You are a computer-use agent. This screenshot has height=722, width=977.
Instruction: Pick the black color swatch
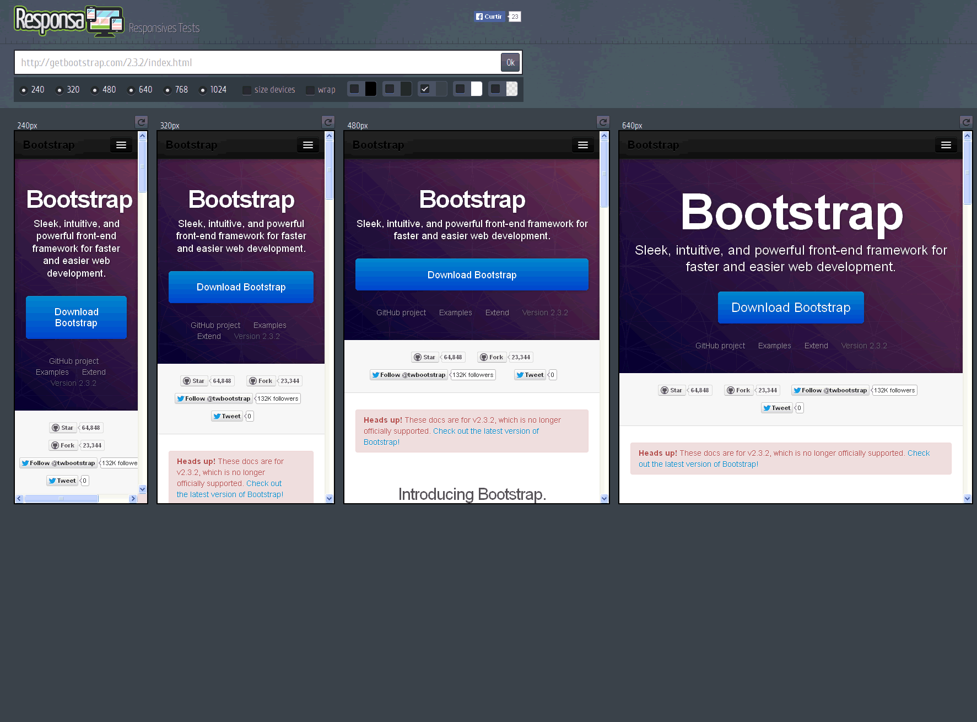(x=371, y=89)
